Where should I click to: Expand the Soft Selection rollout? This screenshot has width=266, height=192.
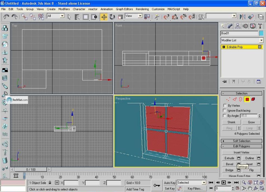[241, 141]
